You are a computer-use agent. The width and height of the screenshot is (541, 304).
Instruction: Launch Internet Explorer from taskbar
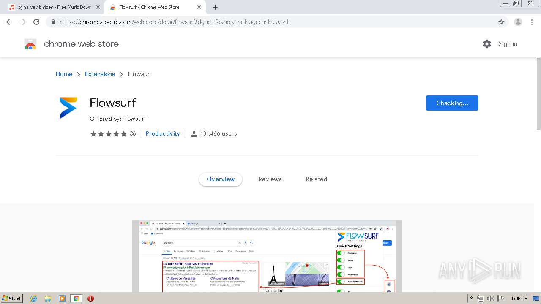point(33,299)
